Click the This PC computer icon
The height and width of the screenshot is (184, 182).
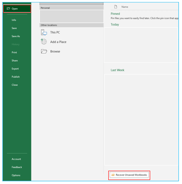click(44, 33)
